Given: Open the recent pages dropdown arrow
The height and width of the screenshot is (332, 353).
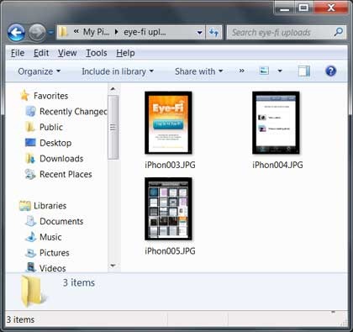Looking at the screenshot, I should tap(50, 33).
